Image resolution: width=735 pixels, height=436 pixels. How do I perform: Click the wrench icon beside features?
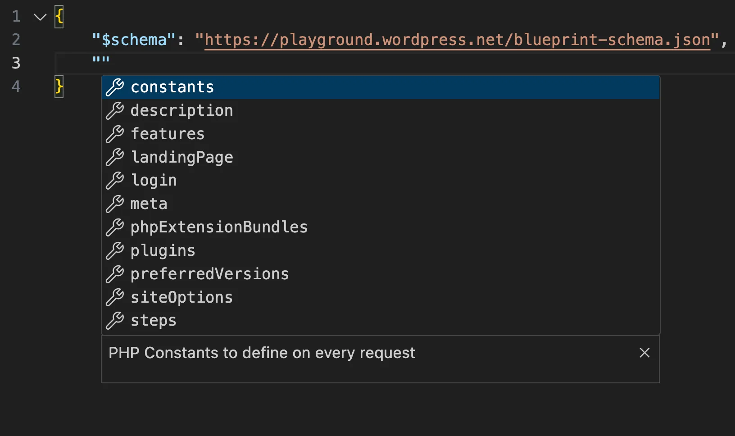click(115, 134)
